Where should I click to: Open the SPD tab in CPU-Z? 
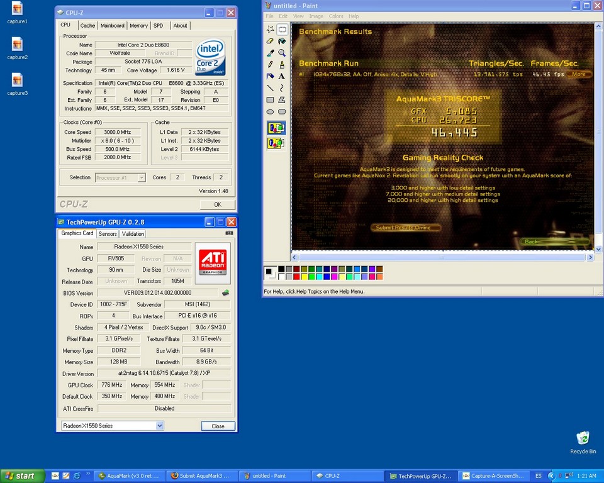[x=159, y=25]
